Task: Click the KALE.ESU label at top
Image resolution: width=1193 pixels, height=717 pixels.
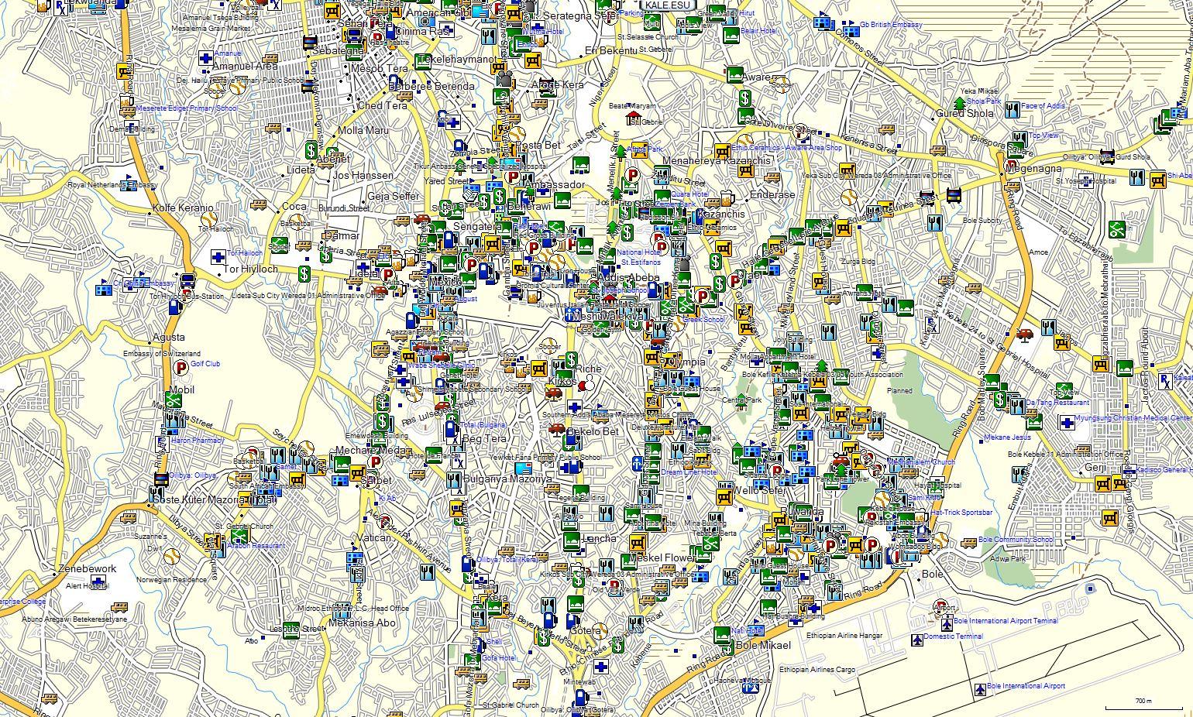Action: (x=669, y=5)
